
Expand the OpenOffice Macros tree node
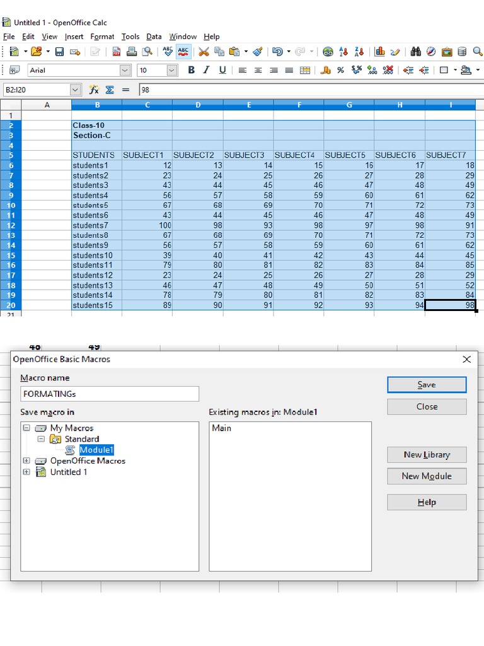[x=26, y=461]
